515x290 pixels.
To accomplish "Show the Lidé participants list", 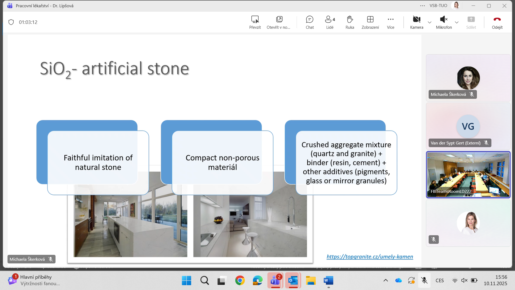I will coord(330,22).
